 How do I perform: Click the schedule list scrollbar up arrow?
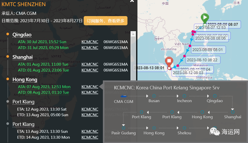(133, 34)
